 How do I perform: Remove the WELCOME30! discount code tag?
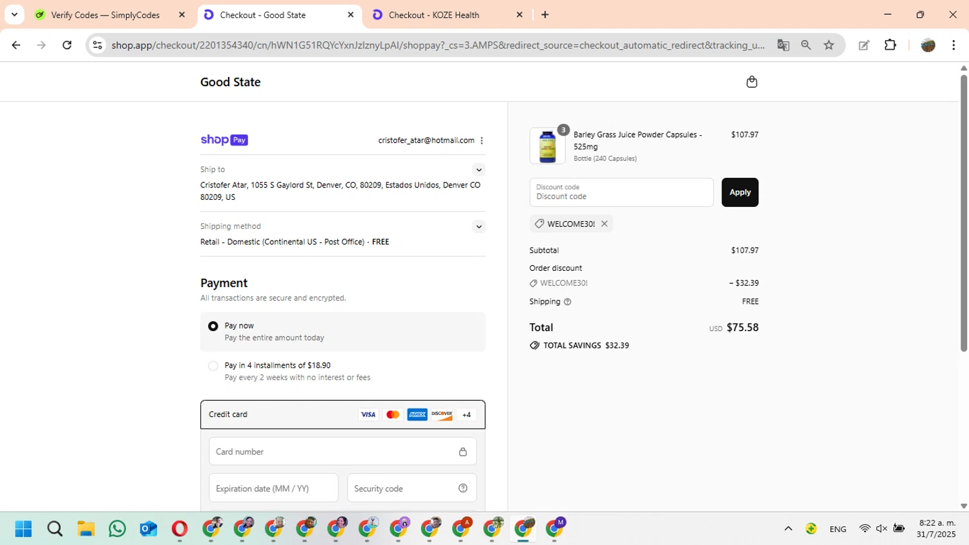[x=604, y=224]
